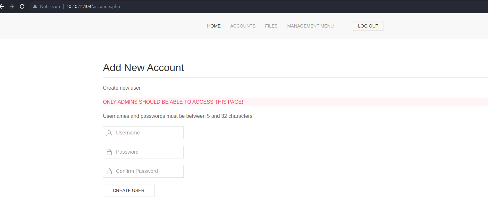Focus the Confirm Password text field
Image resolution: width=488 pixels, height=218 pixels.
point(147,171)
